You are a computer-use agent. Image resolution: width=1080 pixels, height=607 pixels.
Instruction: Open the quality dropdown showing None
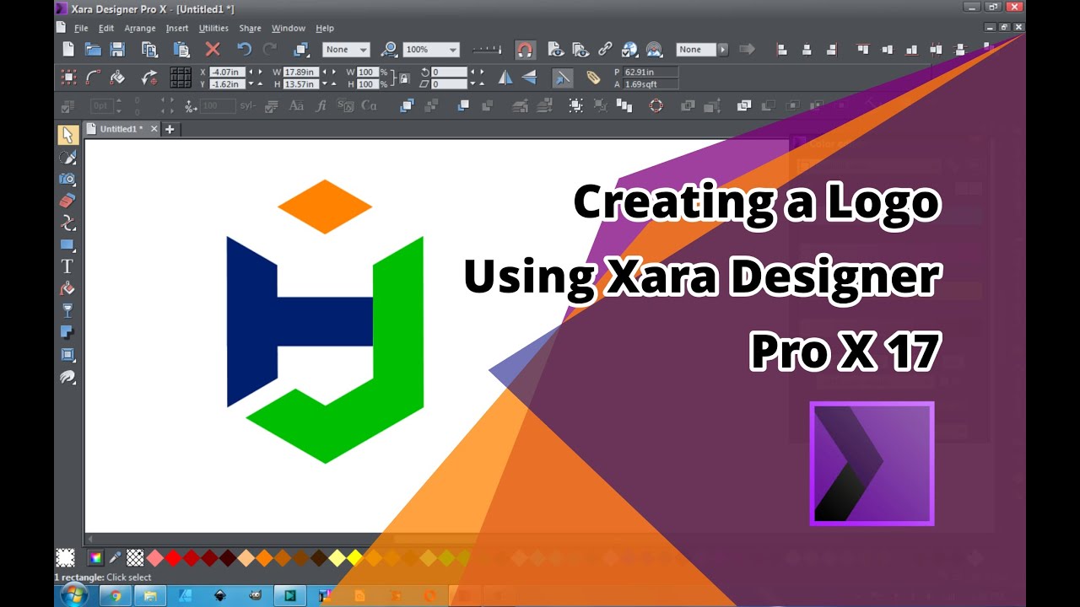[x=346, y=50]
